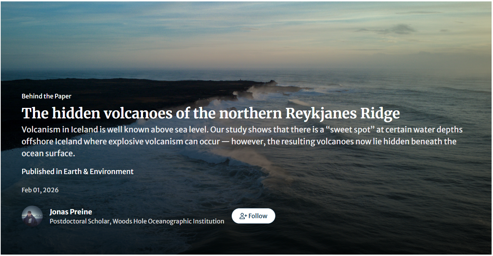Open Jonas Preine's profile avatar
This screenshot has width=493, height=256.
pyautogui.click(x=32, y=216)
